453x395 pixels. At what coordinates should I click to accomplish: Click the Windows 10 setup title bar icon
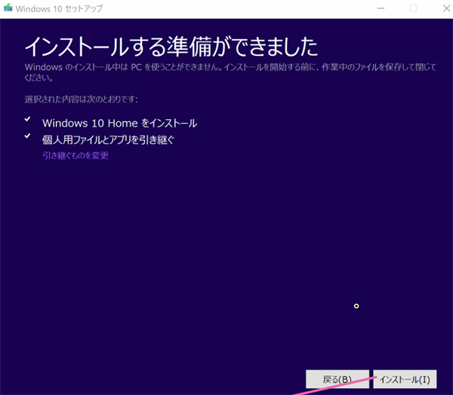point(8,8)
